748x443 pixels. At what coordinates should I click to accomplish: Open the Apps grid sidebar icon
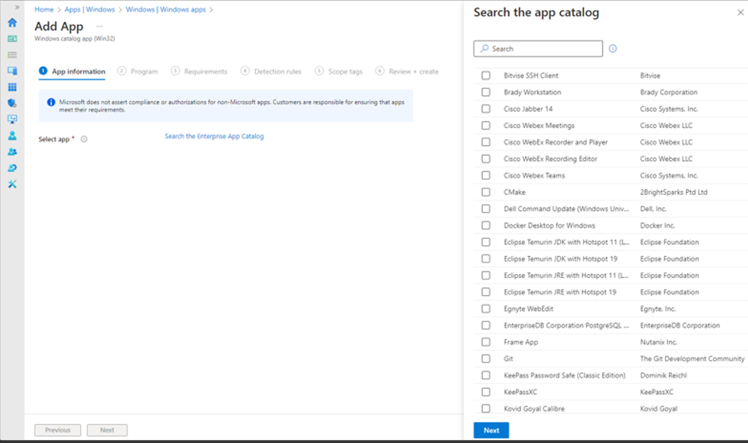[12, 87]
